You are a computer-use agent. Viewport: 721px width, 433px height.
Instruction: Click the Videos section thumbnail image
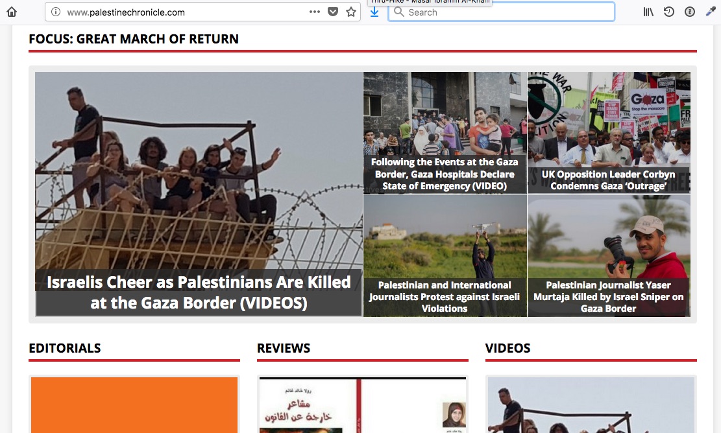tap(591, 404)
